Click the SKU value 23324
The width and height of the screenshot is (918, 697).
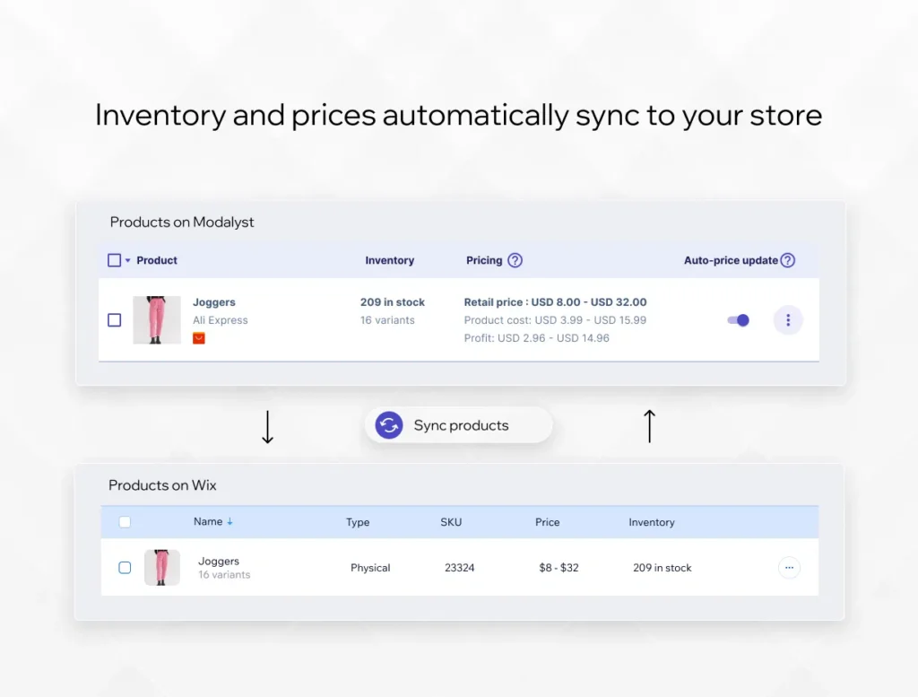(460, 568)
